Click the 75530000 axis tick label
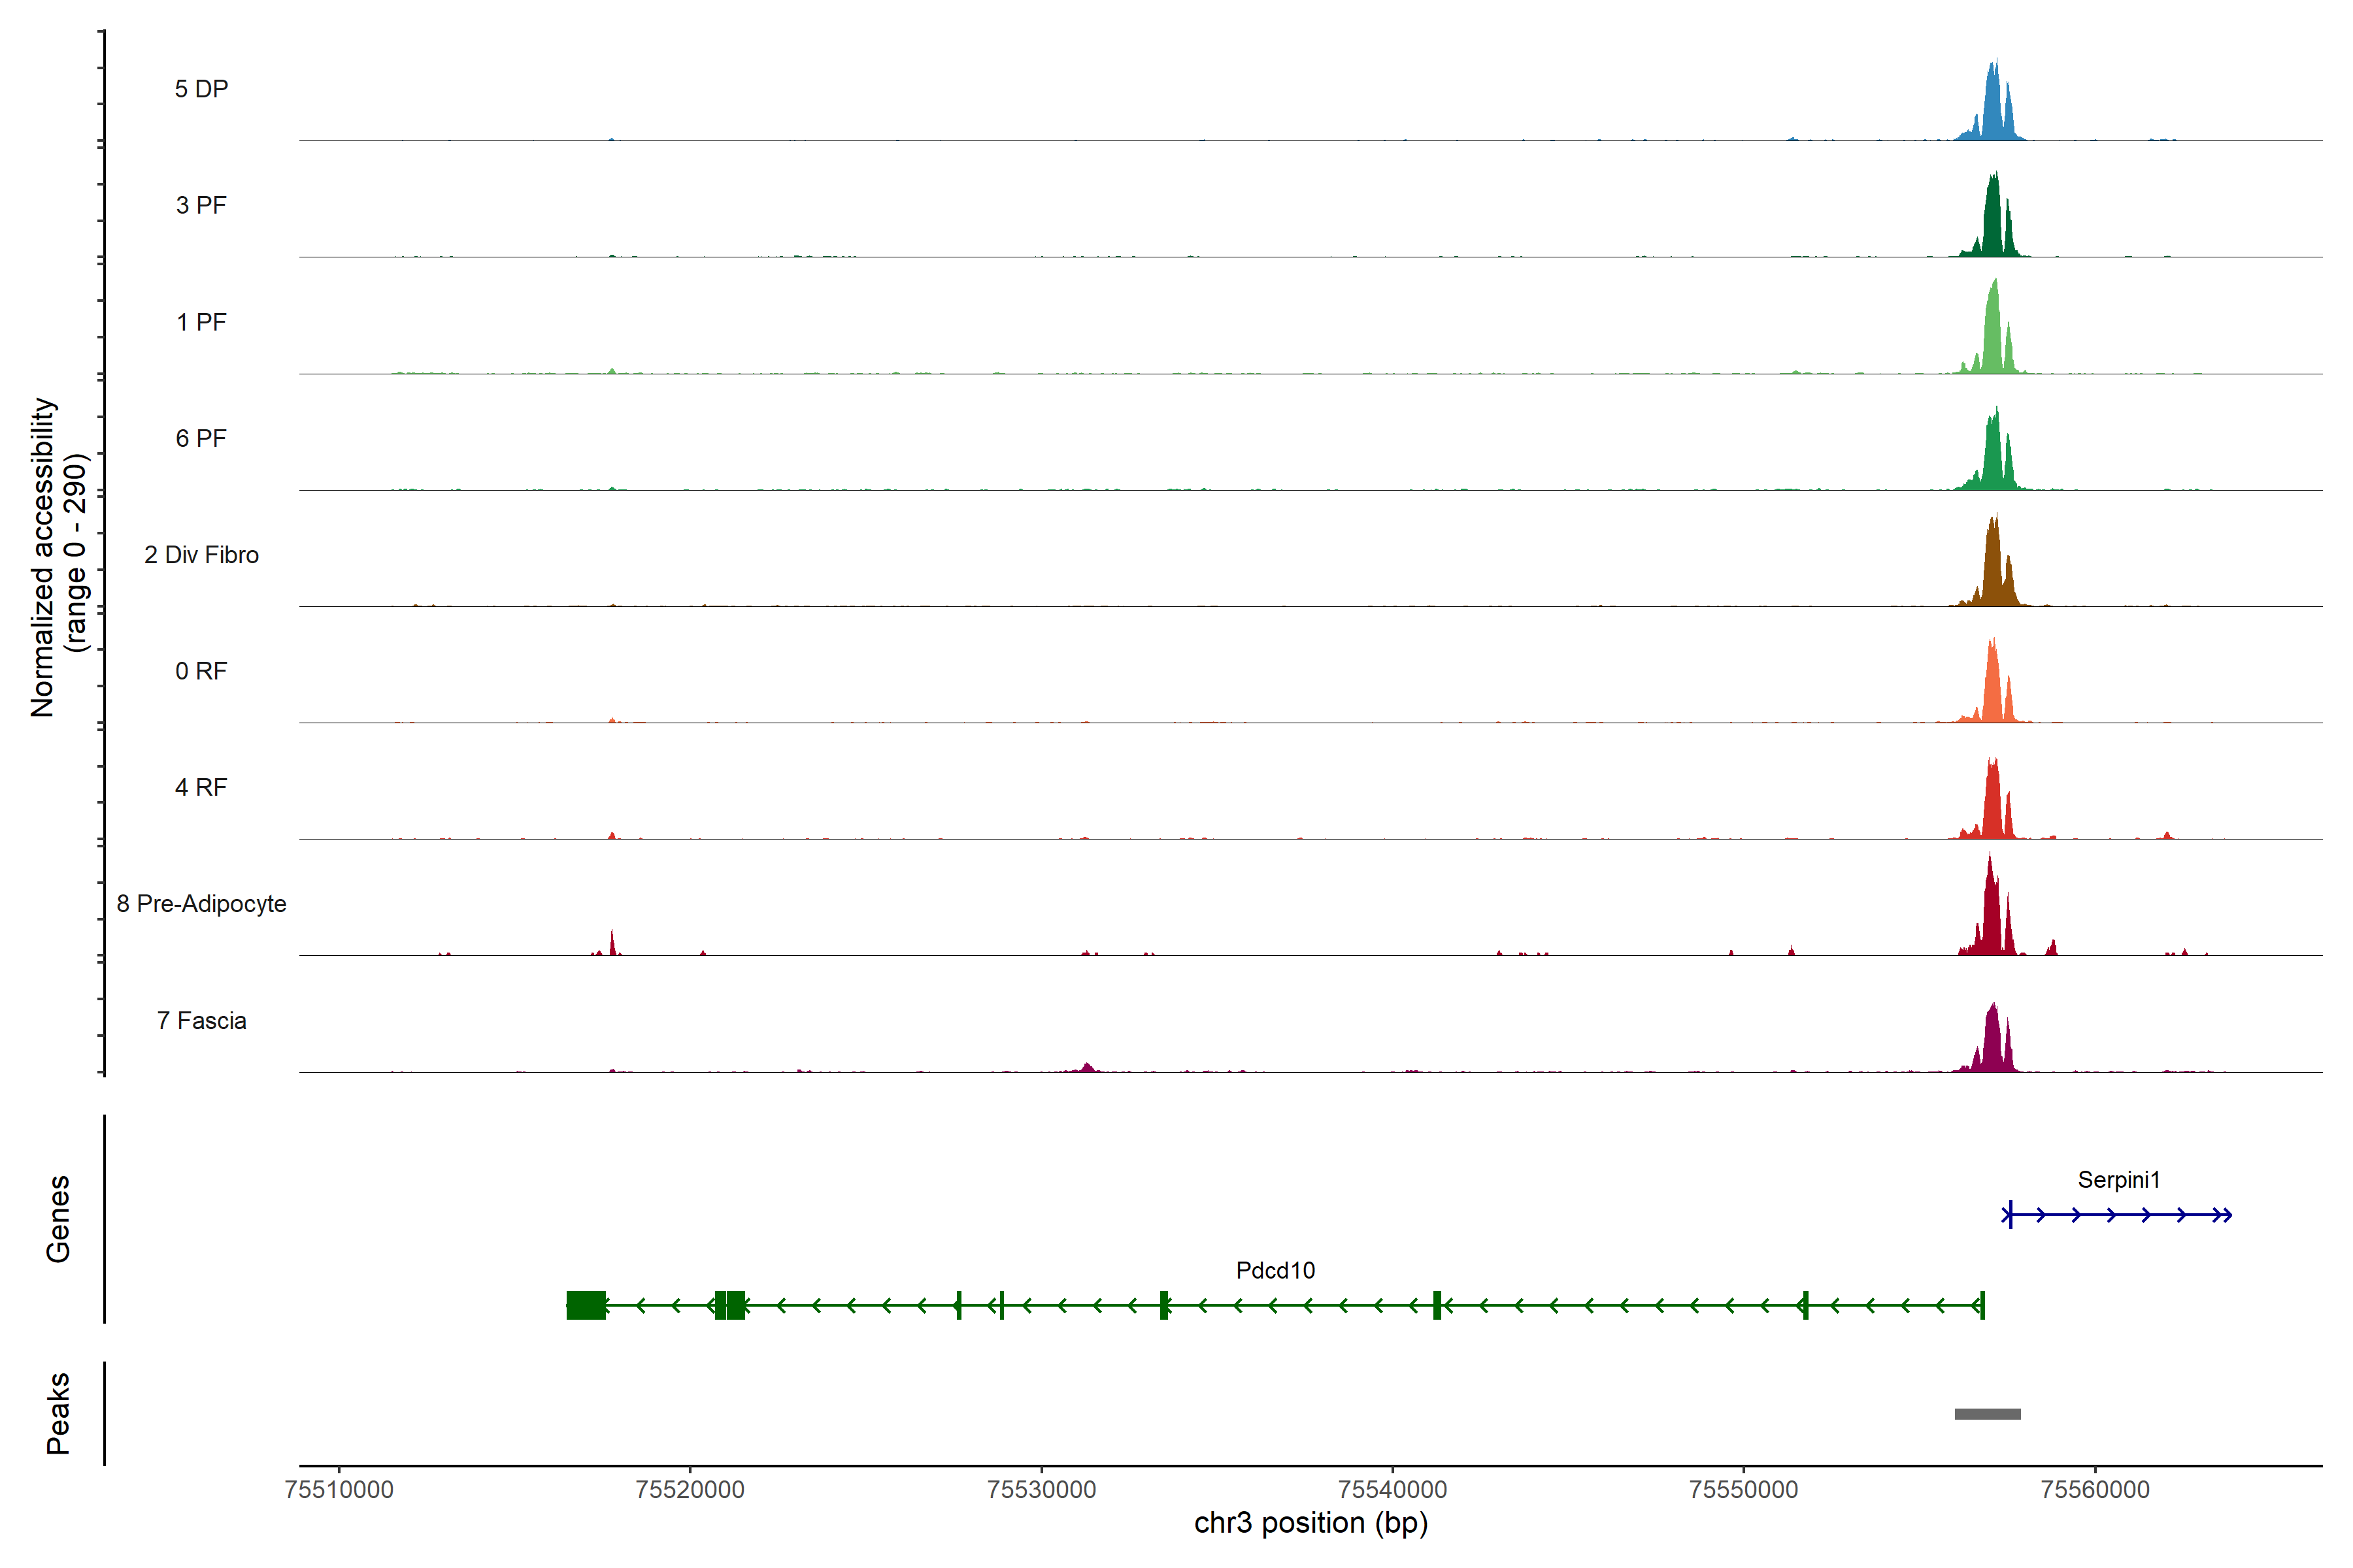 pyautogui.click(x=1041, y=1490)
